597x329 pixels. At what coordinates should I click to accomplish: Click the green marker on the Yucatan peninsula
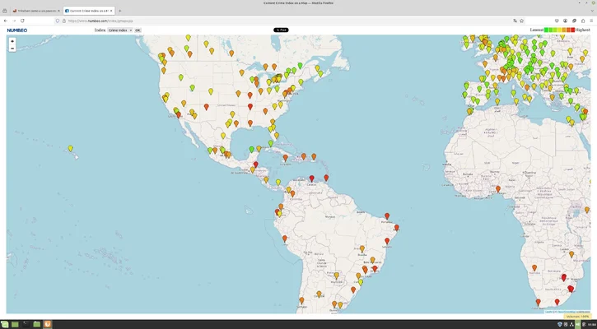(x=252, y=149)
